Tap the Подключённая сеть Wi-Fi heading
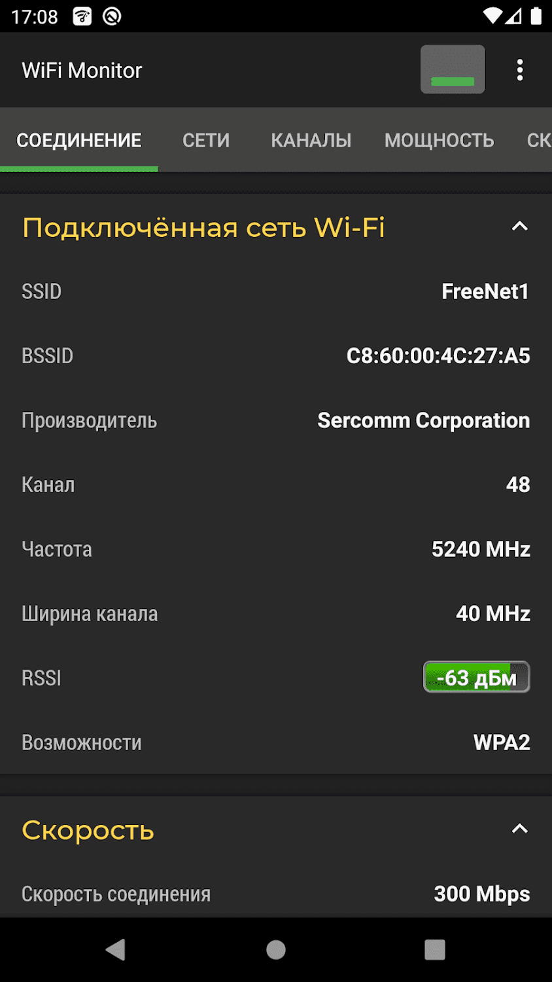The width and height of the screenshot is (552, 982). 203,227
